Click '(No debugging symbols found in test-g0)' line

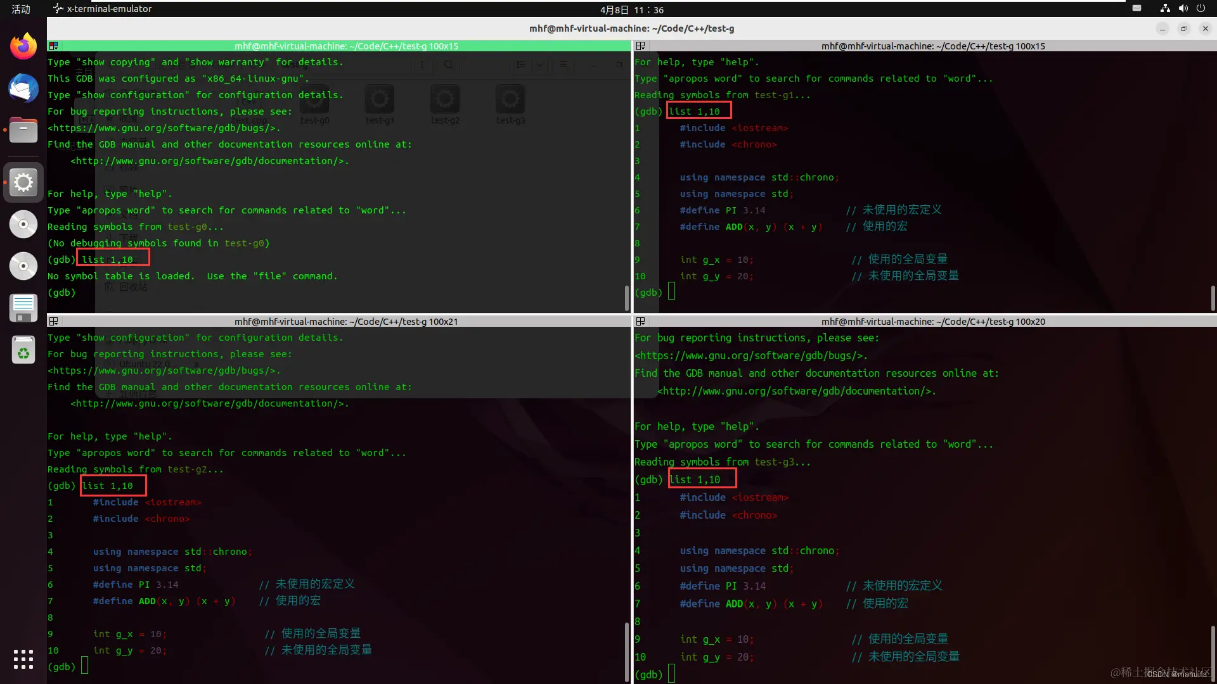pos(158,243)
